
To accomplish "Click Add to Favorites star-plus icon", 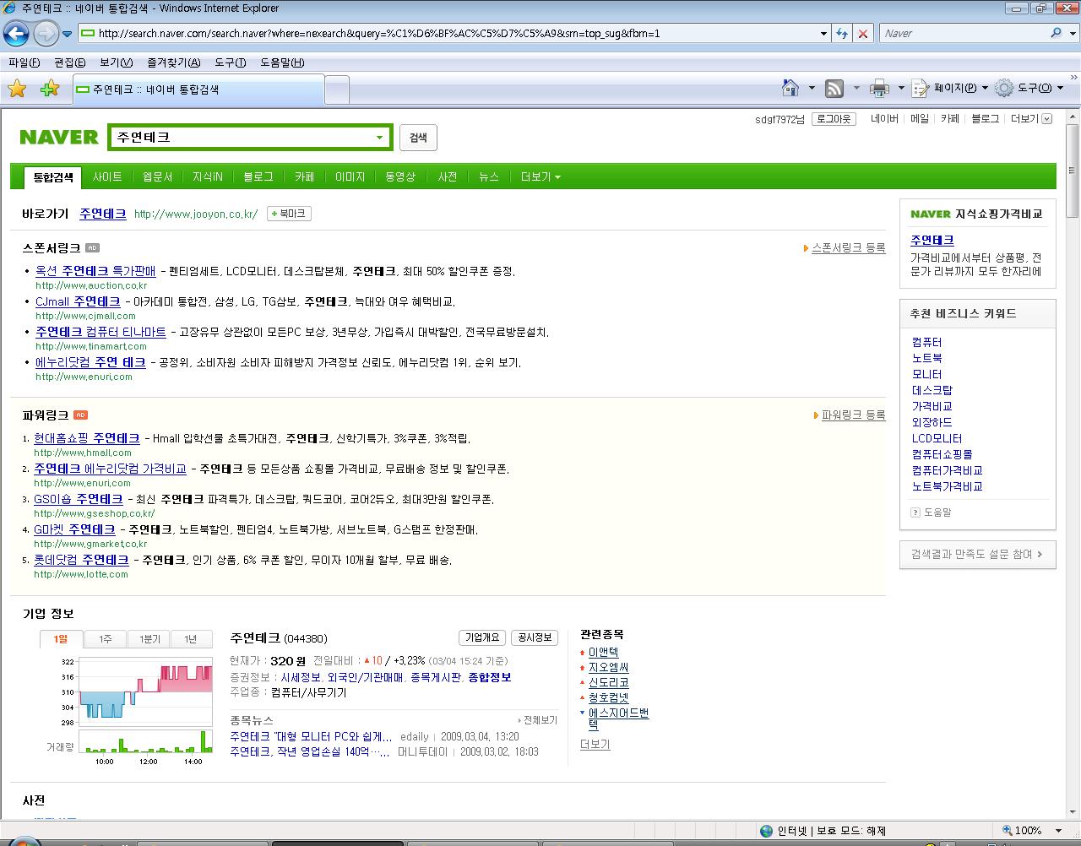I will coord(50,89).
